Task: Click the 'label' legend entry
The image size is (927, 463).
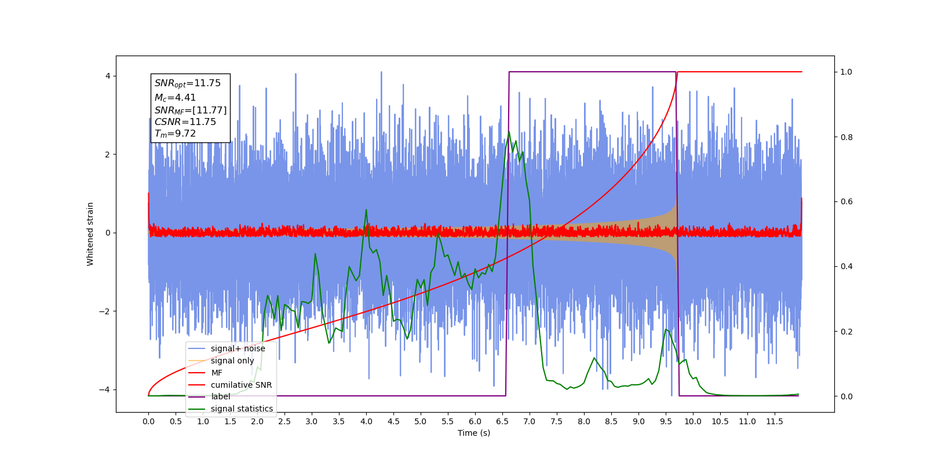Action: (210, 396)
